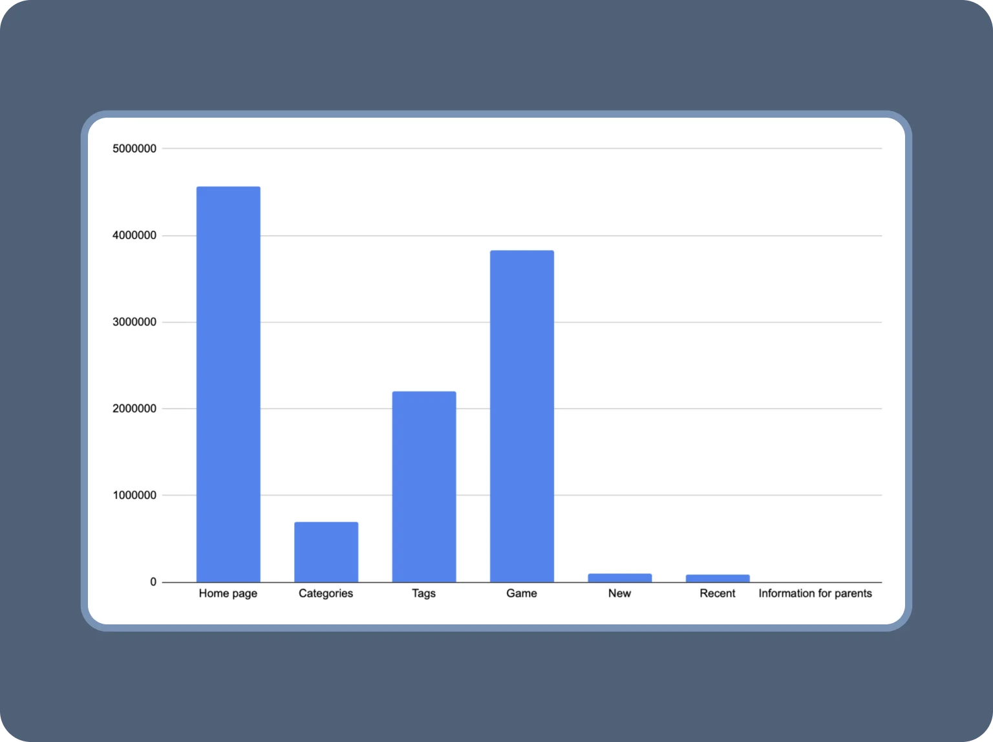Click the 3000000 y-axis value

click(x=134, y=322)
